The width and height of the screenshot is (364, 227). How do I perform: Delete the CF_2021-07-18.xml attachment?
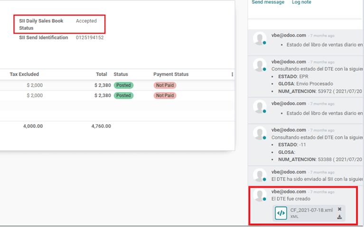point(339,209)
